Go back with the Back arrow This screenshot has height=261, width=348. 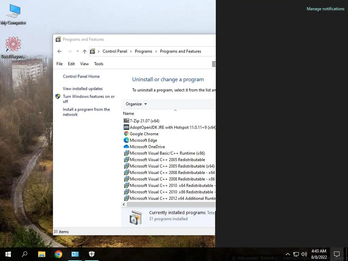59,51
